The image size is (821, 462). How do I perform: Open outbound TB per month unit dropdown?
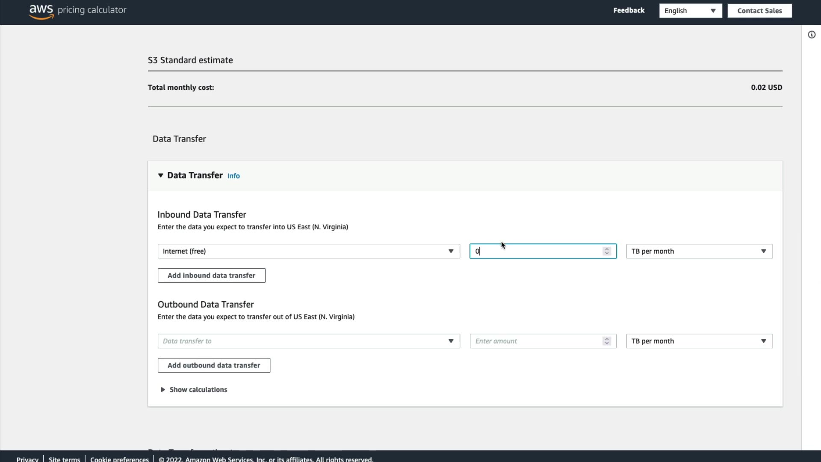pos(699,341)
